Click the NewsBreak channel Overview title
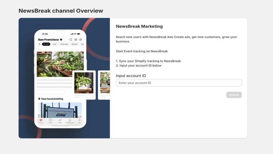Screen dimensions: 273x154 pos(61,11)
